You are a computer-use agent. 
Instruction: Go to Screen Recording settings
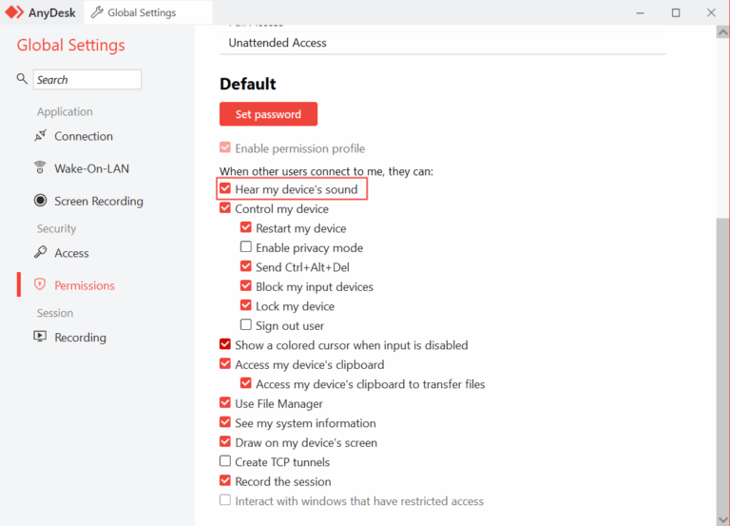(99, 201)
